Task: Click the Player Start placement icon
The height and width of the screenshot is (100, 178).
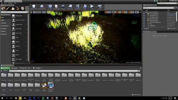Action: click(13, 33)
